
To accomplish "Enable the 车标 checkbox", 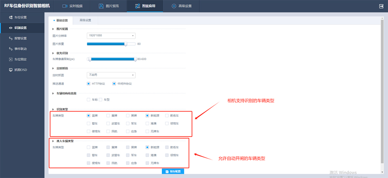I will click(88, 100).
